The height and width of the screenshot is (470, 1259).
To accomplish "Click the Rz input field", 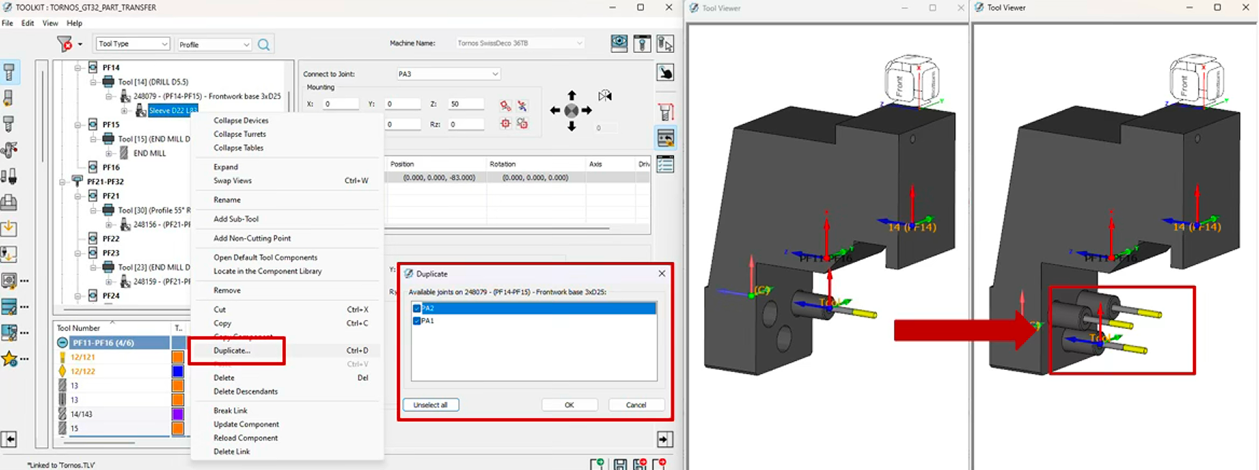I will coord(466,124).
